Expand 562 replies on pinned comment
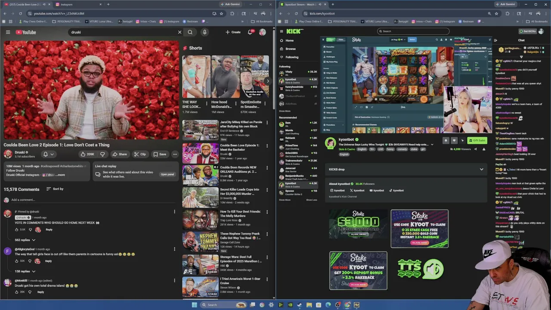Image resolution: width=551 pixels, height=310 pixels. 25,240
